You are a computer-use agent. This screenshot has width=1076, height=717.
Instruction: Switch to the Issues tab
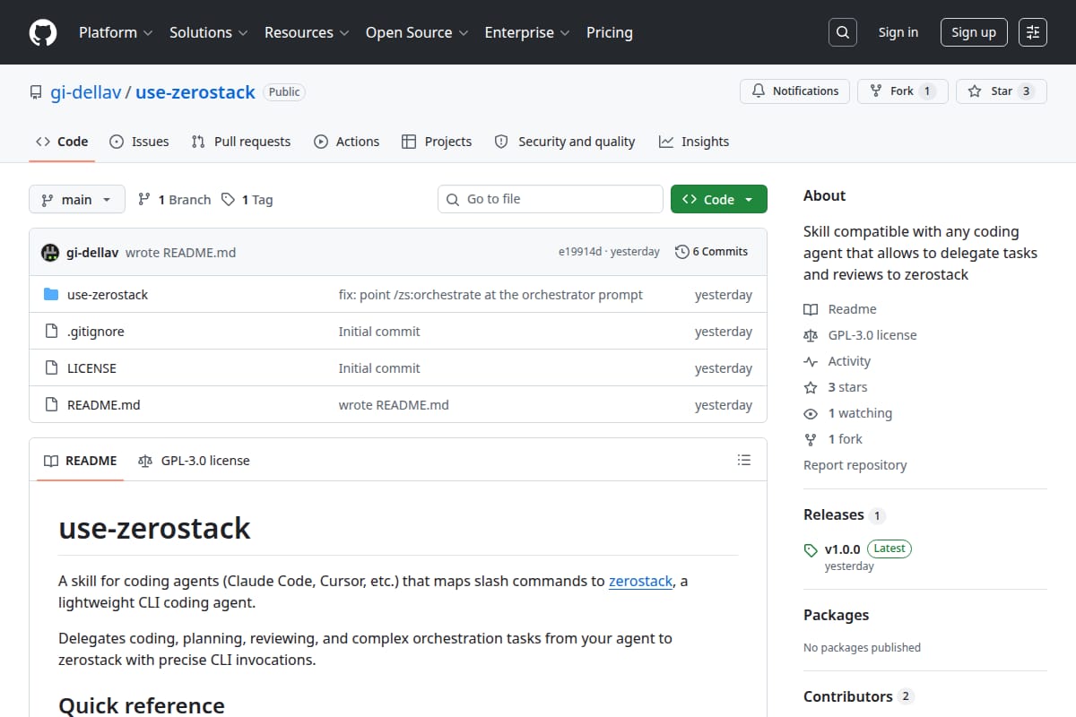pyautogui.click(x=139, y=142)
